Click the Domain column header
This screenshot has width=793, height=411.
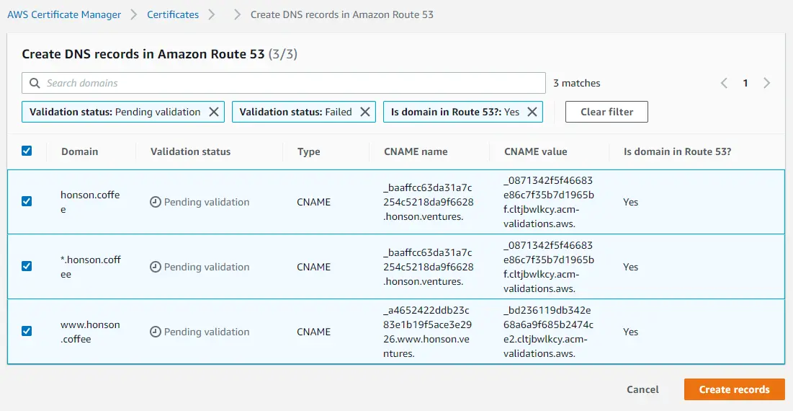(80, 151)
